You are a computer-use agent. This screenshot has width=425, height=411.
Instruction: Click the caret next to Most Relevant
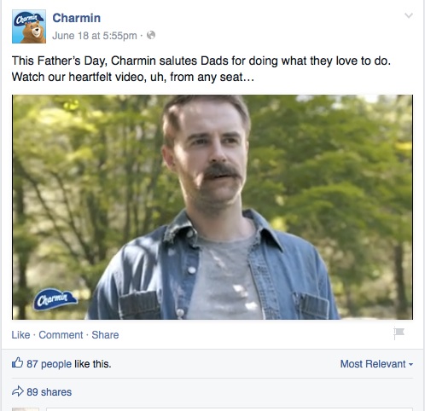pos(410,364)
